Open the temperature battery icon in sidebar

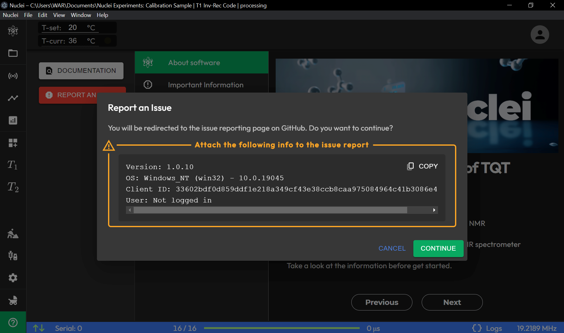click(13, 256)
